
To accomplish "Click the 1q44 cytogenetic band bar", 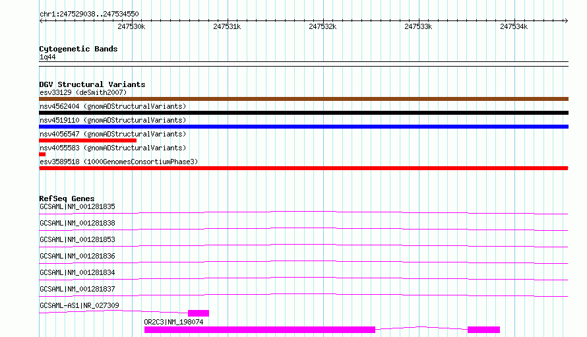I will [x=303, y=64].
